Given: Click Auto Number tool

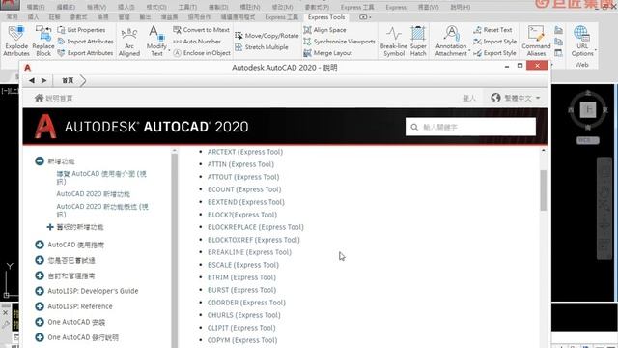Looking at the screenshot, I should click(x=197, y=41).
